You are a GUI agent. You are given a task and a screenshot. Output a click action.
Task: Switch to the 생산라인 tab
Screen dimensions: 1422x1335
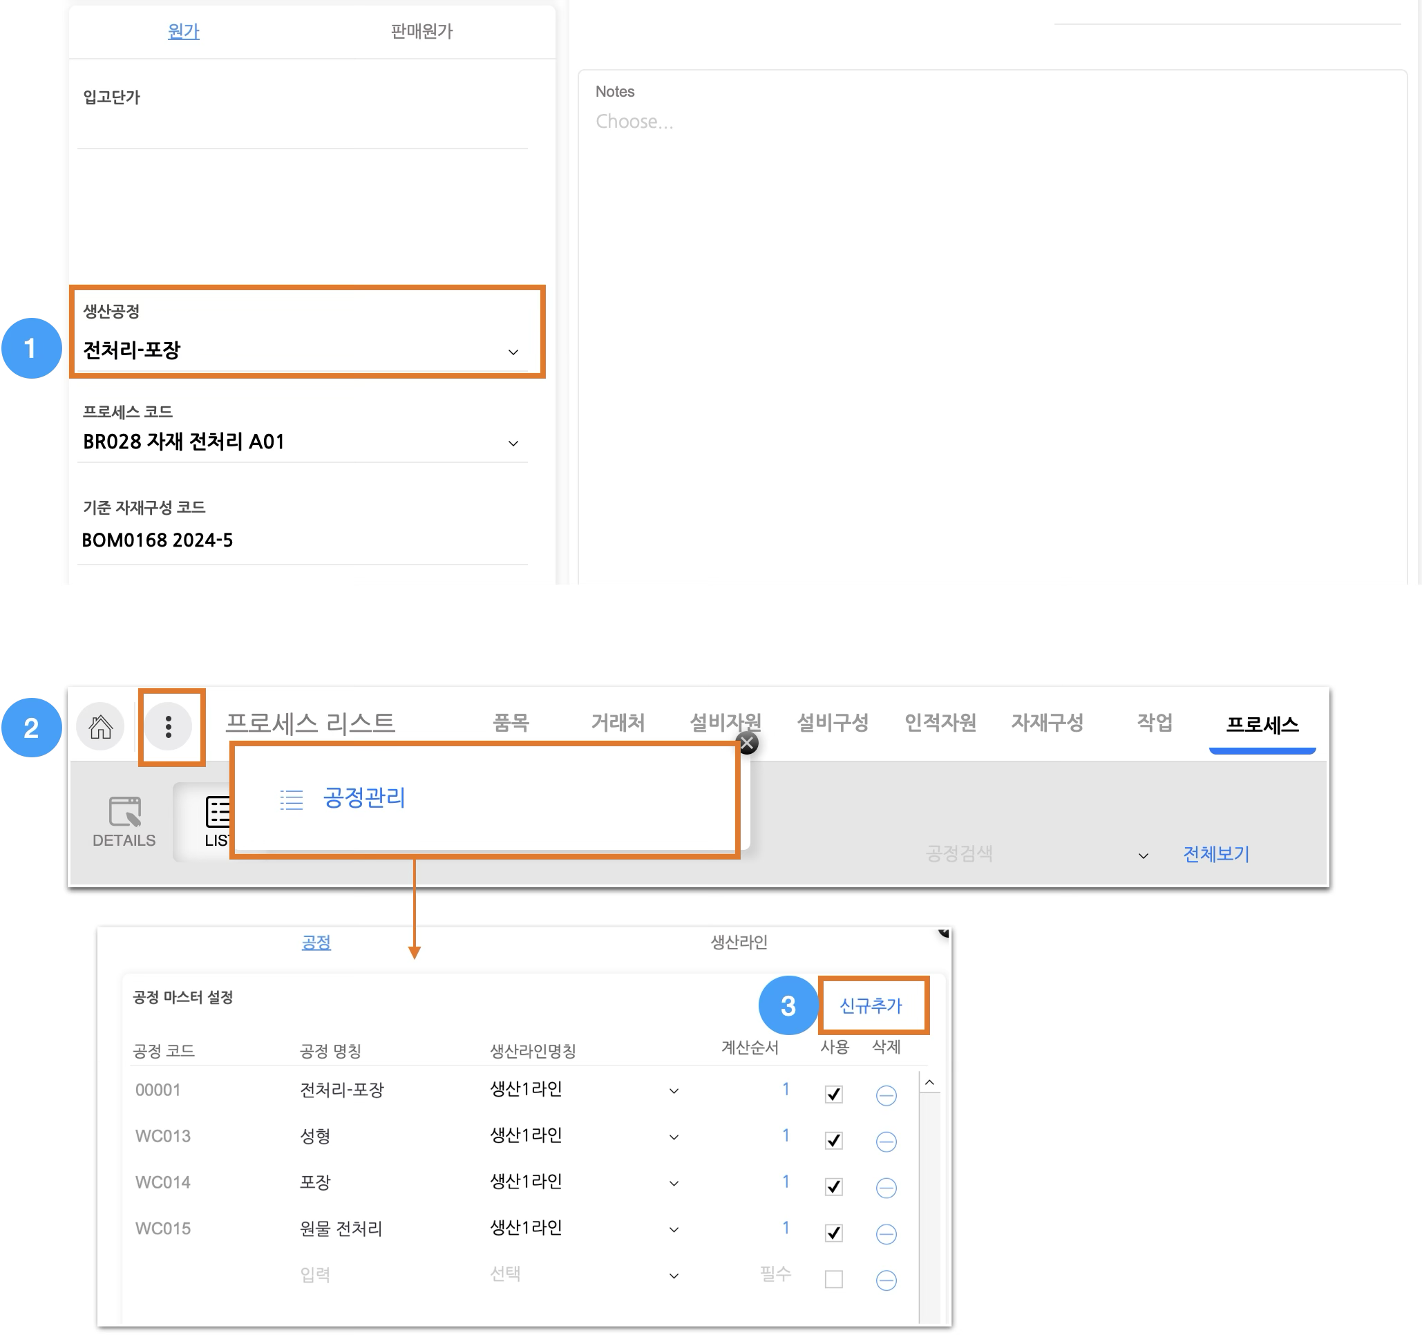pyautogui.click(x=738, y=943)
